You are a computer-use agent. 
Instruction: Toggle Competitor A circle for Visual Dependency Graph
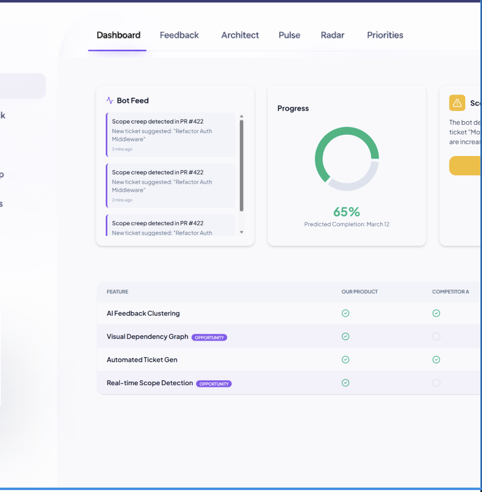pos(436,337)
